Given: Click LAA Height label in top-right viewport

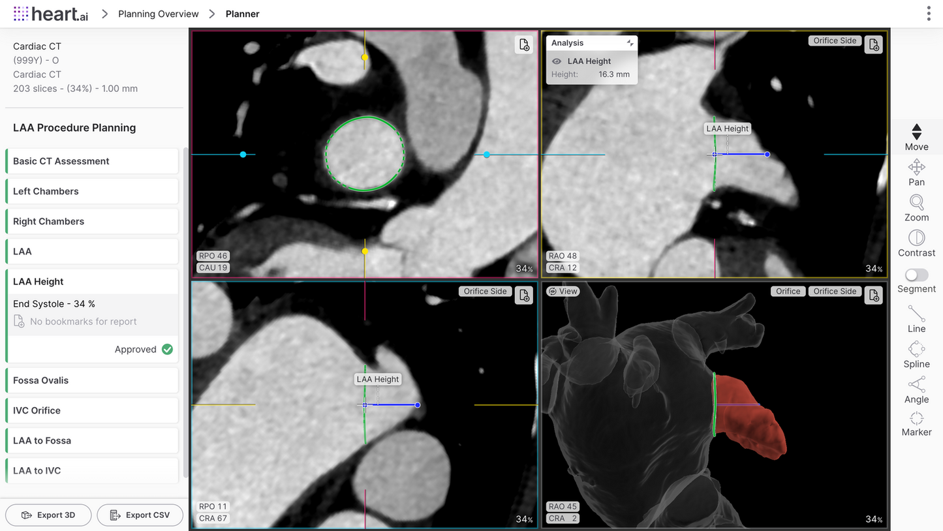Looking at the screenshot, I should (x=728, y=129).
